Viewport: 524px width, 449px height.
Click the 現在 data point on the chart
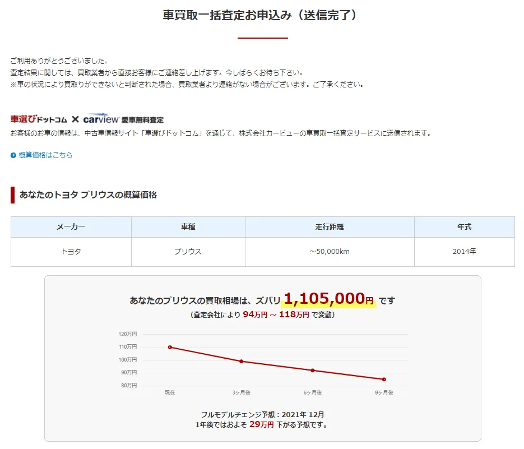coord(170,348)
